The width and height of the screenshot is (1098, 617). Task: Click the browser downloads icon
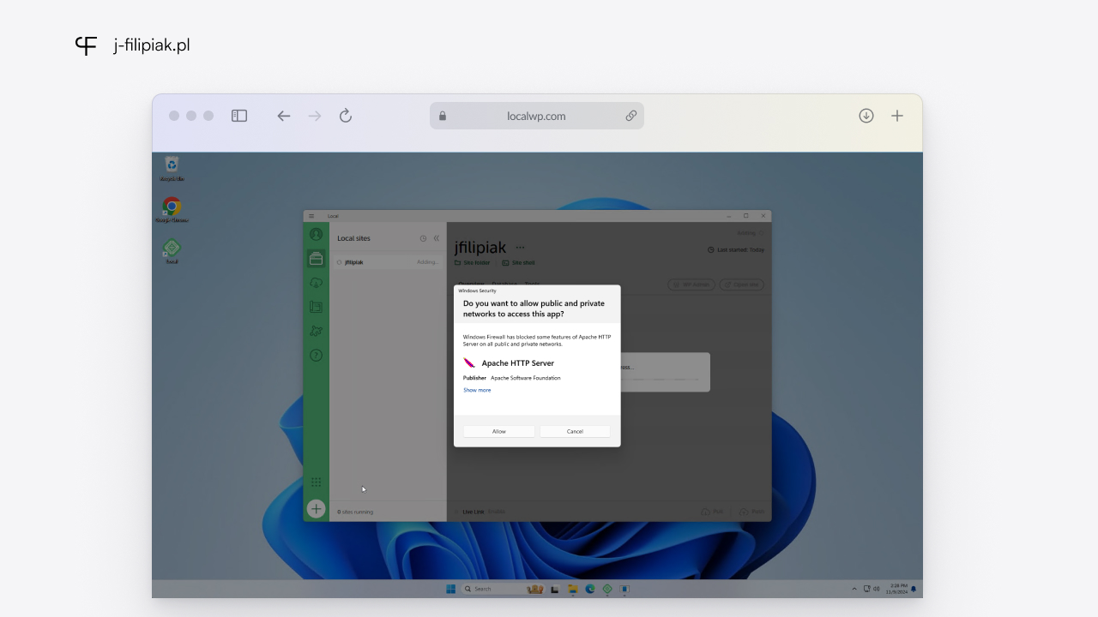(x=866, y=116)
